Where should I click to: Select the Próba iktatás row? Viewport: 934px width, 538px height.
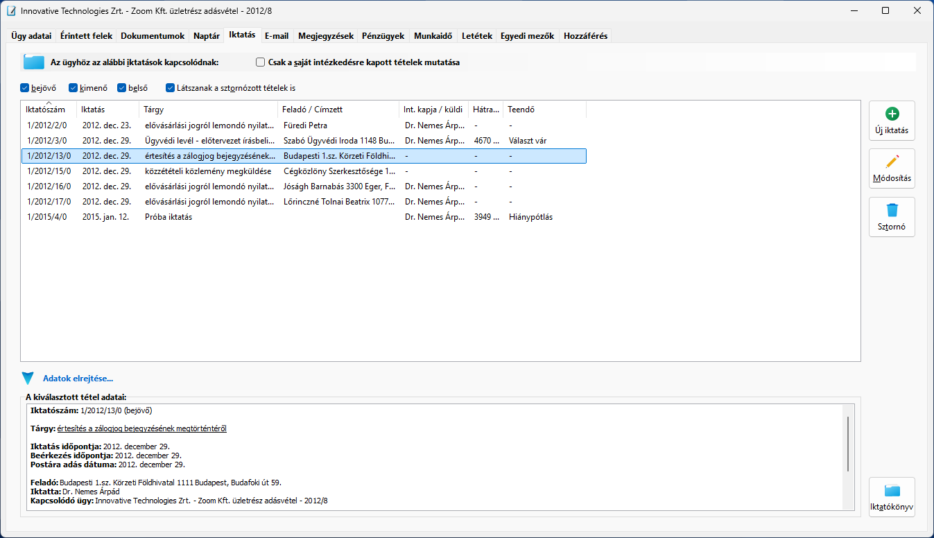(168, 217)
